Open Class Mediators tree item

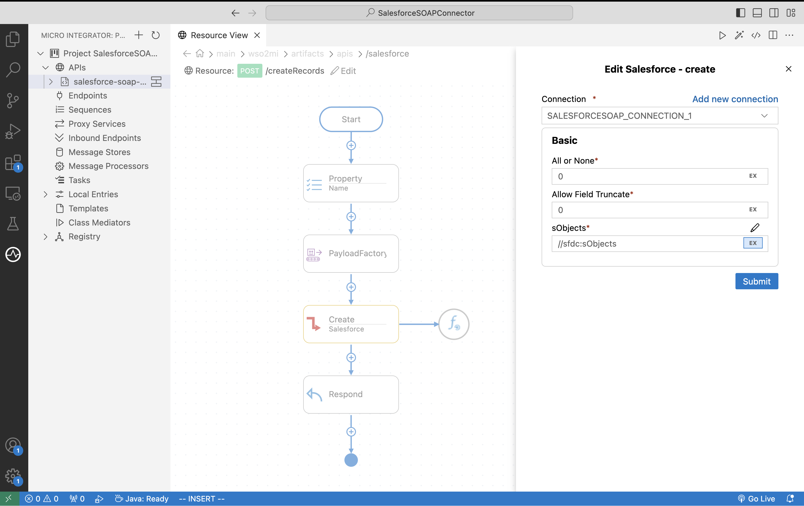[99, 223]
